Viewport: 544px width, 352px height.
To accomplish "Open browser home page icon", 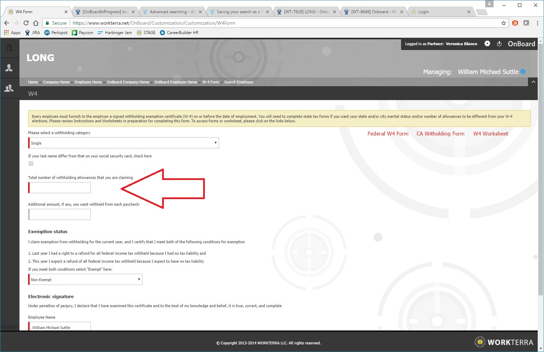I will 36,23.
